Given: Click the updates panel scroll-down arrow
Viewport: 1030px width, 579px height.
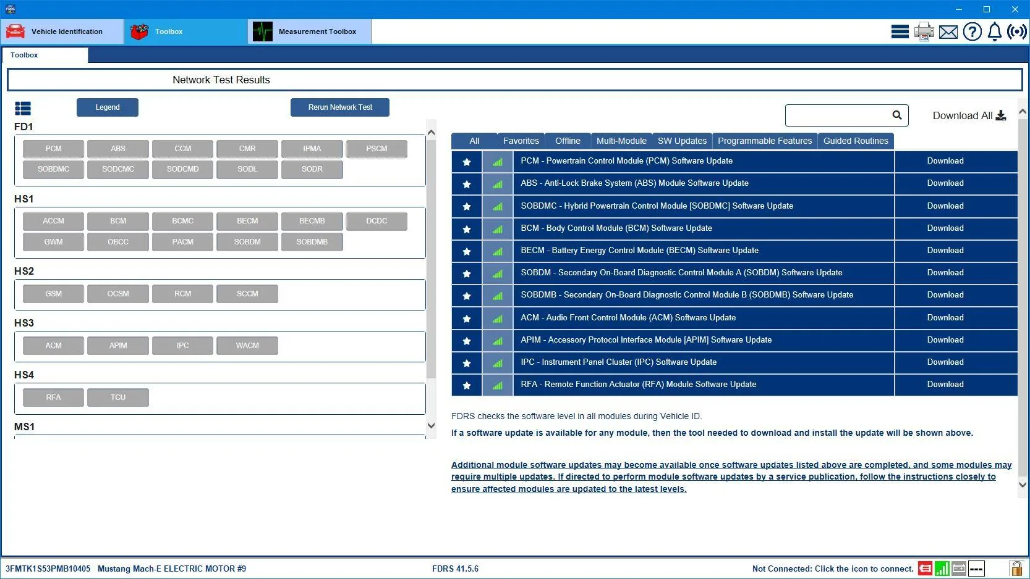Looking at the screenshot, I should pos(1023,485).
